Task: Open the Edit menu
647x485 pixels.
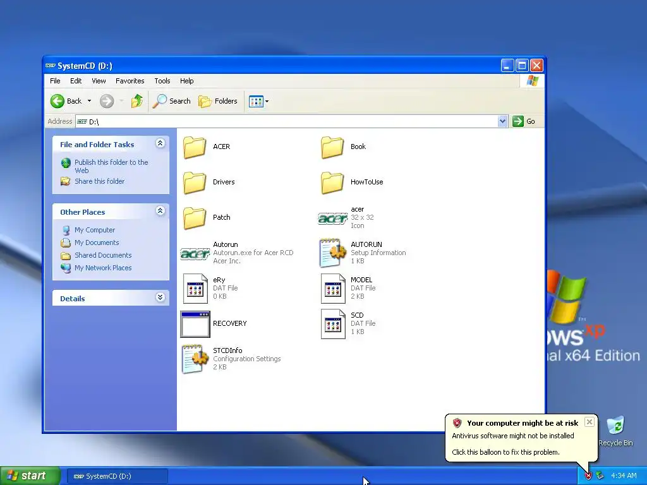Action: coord(76,81)
